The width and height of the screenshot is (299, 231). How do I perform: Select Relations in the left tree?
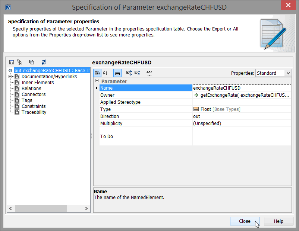coord(31,89)
